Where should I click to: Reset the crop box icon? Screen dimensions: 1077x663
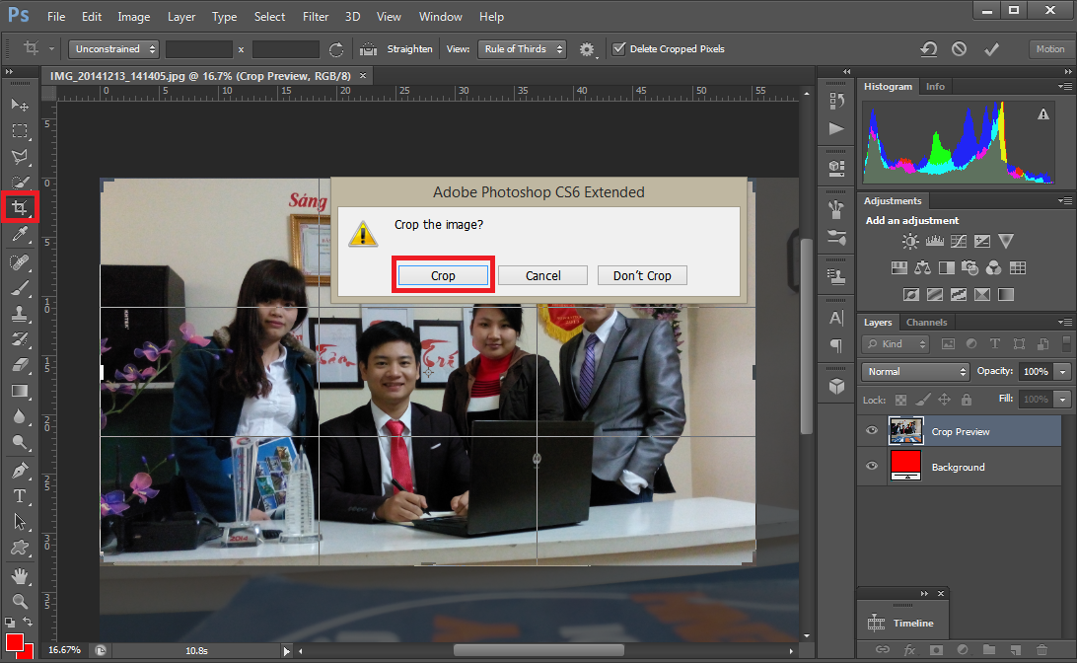[x=928, y=48]
